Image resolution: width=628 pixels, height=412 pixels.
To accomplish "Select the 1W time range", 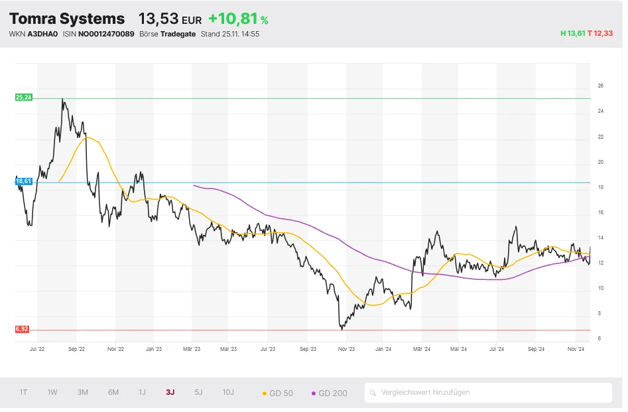I will pyautogui.click(x=52, y=392).
